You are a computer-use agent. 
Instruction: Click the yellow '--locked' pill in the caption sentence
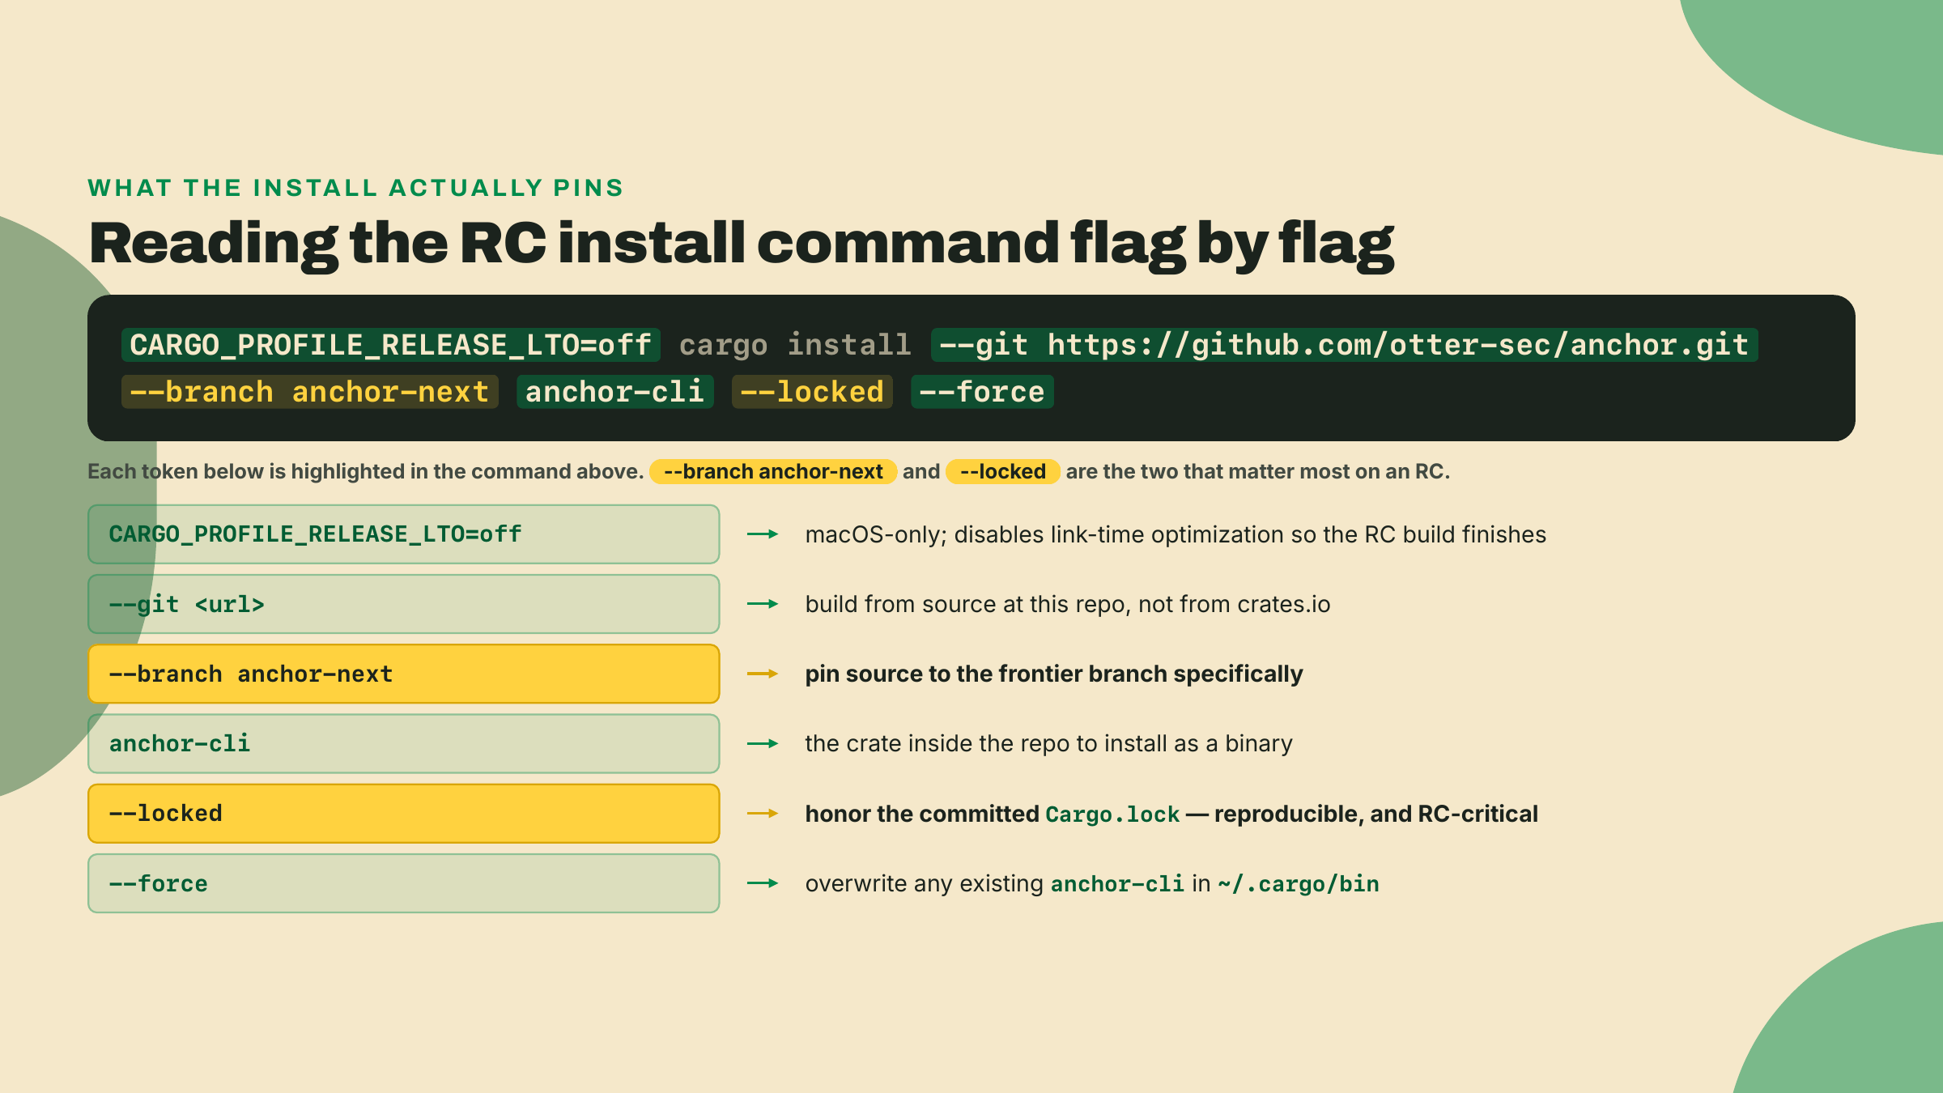pyautogui.click(x=1003, y=471)
